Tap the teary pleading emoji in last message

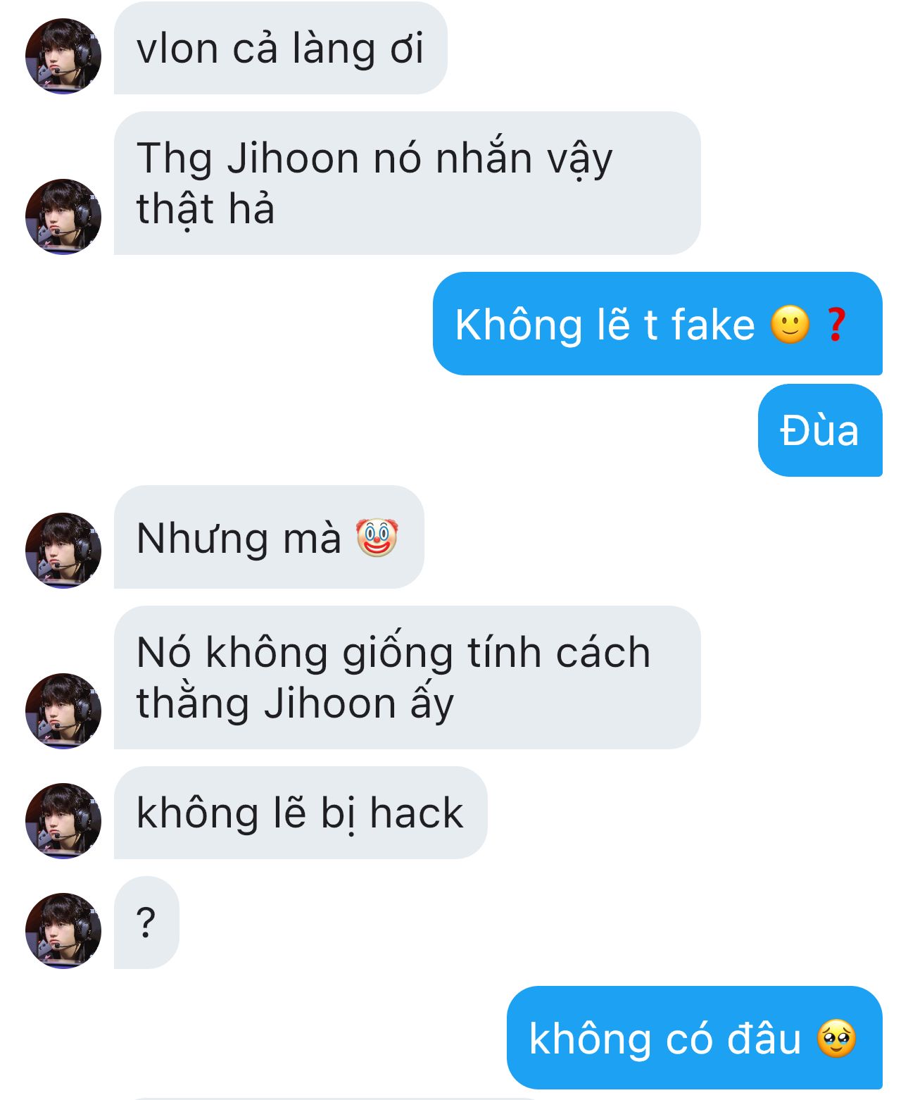point(836,1039)
